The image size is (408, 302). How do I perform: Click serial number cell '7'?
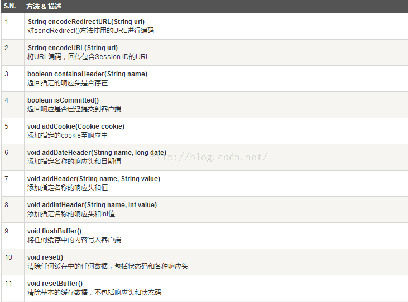13,183
